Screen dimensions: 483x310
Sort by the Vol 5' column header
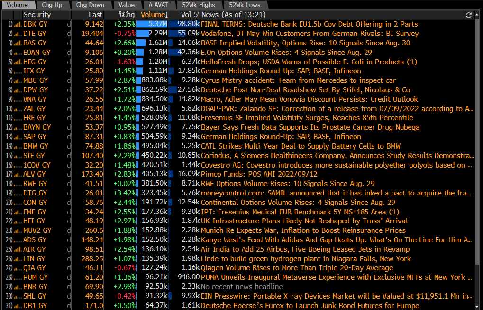click(184, 15)
